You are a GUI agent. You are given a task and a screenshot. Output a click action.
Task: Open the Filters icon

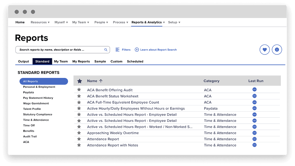118,50
